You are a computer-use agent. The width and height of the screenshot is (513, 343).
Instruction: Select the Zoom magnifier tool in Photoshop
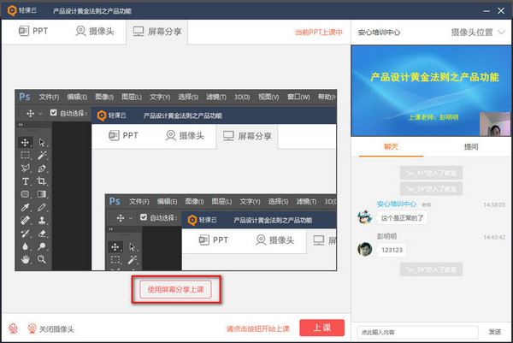coord(42,259)
